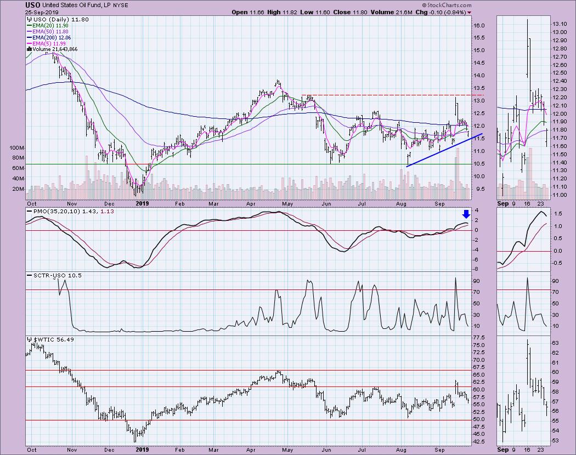The height and width of the screenshot is (455, 576).
Task: Click the blue down arrow above PMO
Action: click(x=466, y=214)
